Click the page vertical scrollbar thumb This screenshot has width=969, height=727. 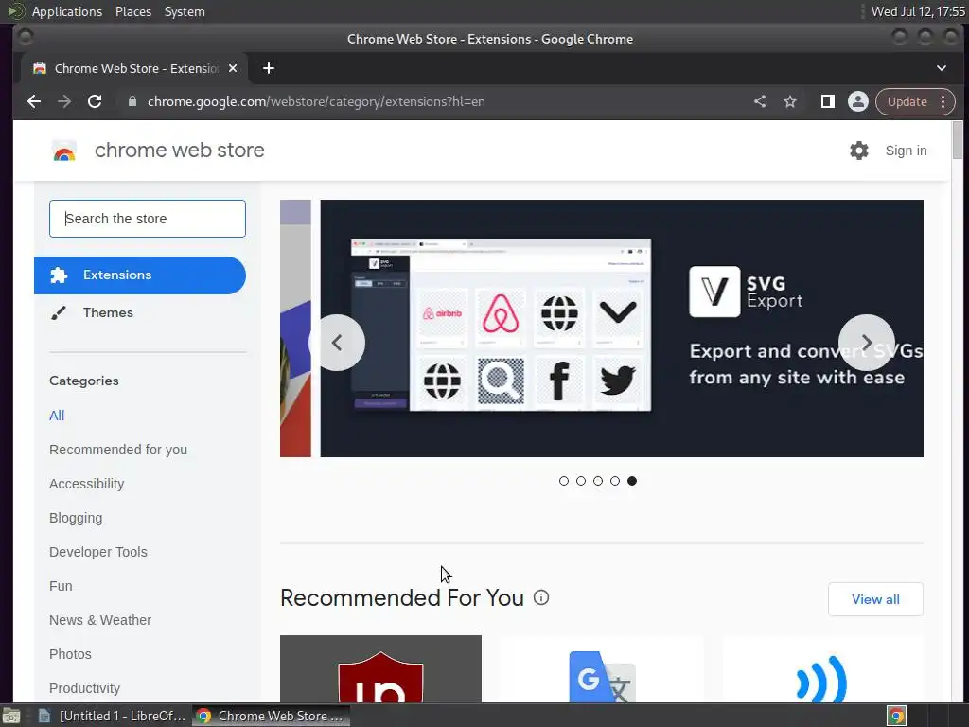958,140
